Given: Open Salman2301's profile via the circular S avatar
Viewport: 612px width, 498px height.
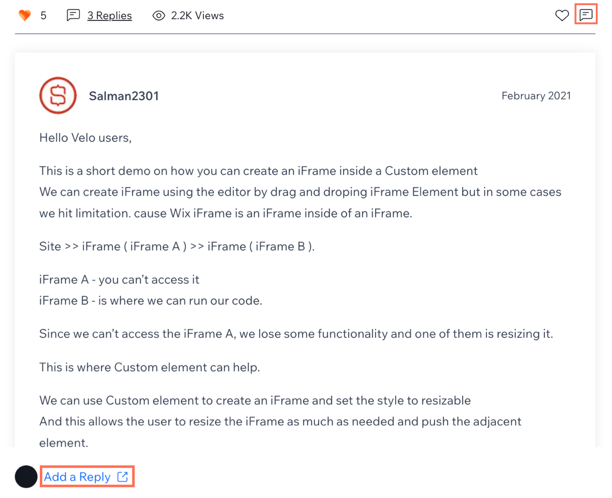Looking at the screenshot, I should coord(58,95).
